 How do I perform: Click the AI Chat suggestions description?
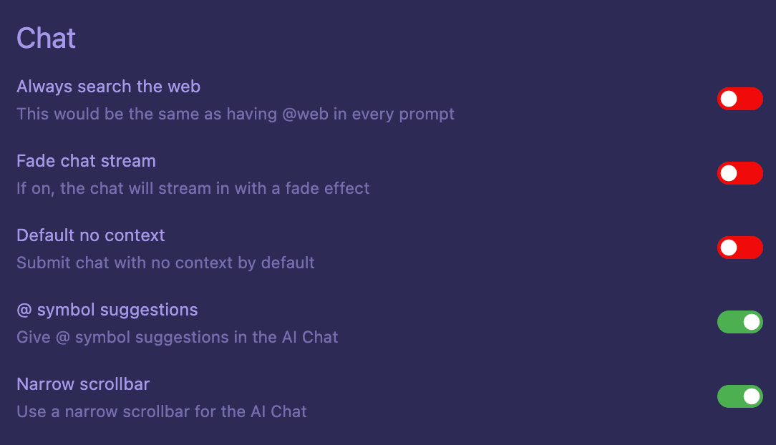click(178, 337)
